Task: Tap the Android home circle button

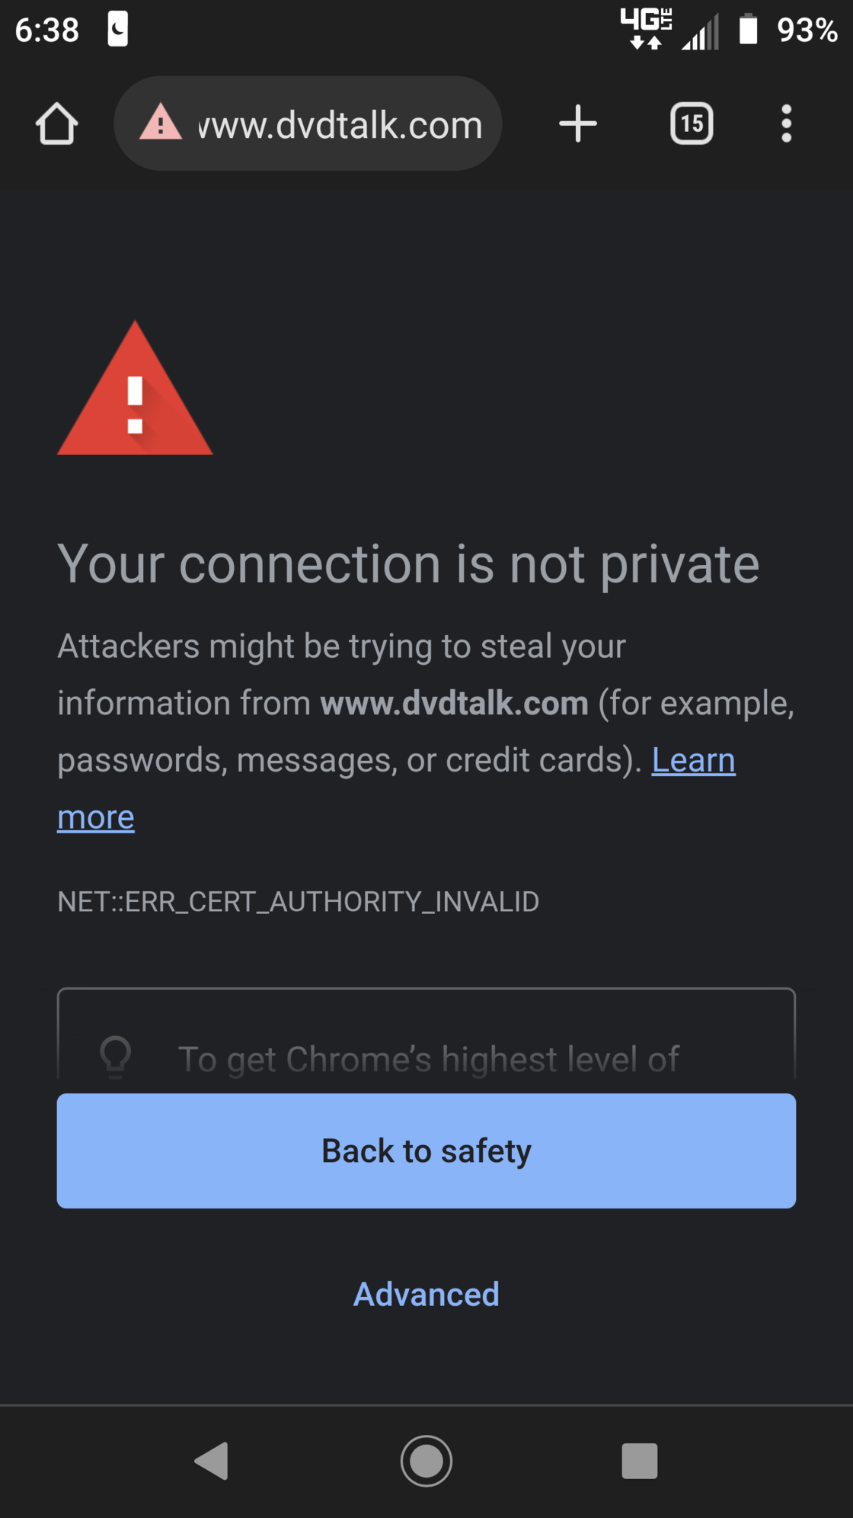Action: tap(426, 1461)
